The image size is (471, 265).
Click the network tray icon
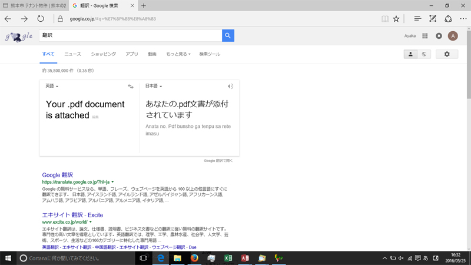tap(409, 258)
